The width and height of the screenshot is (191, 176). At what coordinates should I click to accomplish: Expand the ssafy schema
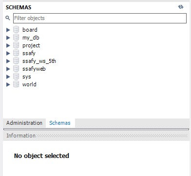pyautogui.click(x=8, y=53)
